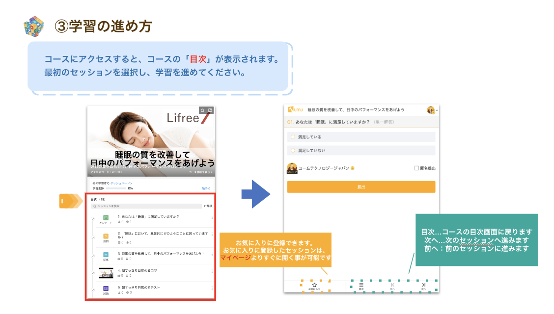This screenshot has width=554, height=314.
Task: Open the more menu for session 1
Action: [x=212, y=217]
